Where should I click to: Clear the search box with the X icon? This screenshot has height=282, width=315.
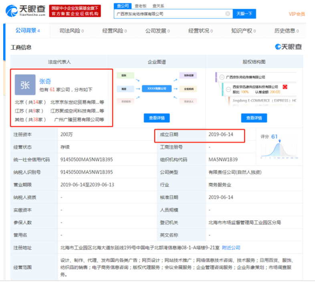(x=228, y=14)
